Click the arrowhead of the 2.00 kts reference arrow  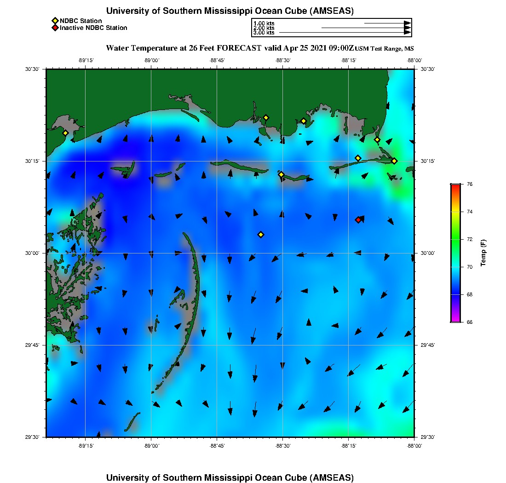click(x=407, y=28)
